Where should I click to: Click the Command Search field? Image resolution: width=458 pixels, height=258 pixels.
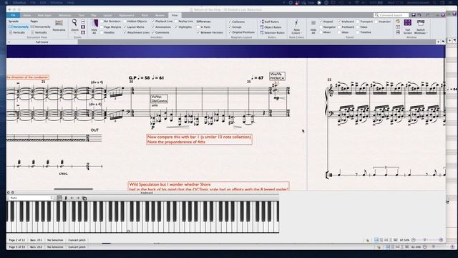point(391,15)
